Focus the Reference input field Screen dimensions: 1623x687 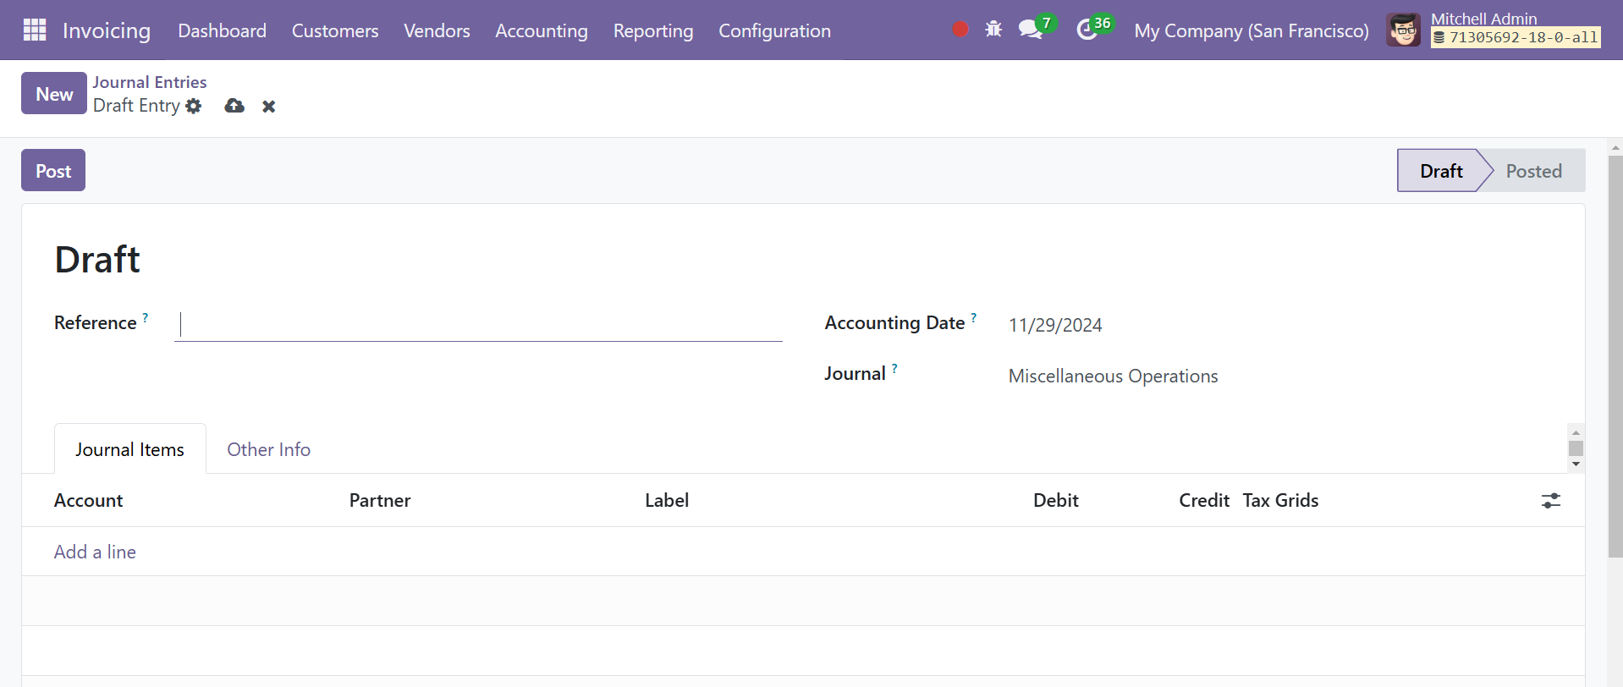pyautogui.click(x=478, y=325)
